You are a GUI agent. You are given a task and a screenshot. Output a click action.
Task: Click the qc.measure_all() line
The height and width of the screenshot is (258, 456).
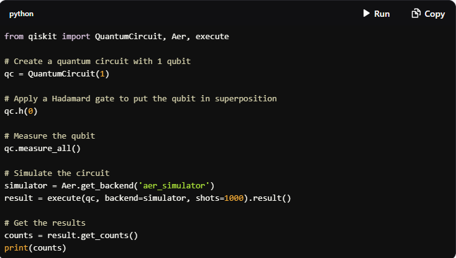(42, 149)
